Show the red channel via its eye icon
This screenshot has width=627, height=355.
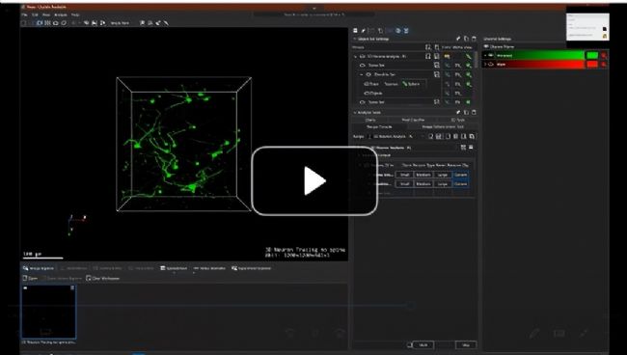[x=491, y=64]
